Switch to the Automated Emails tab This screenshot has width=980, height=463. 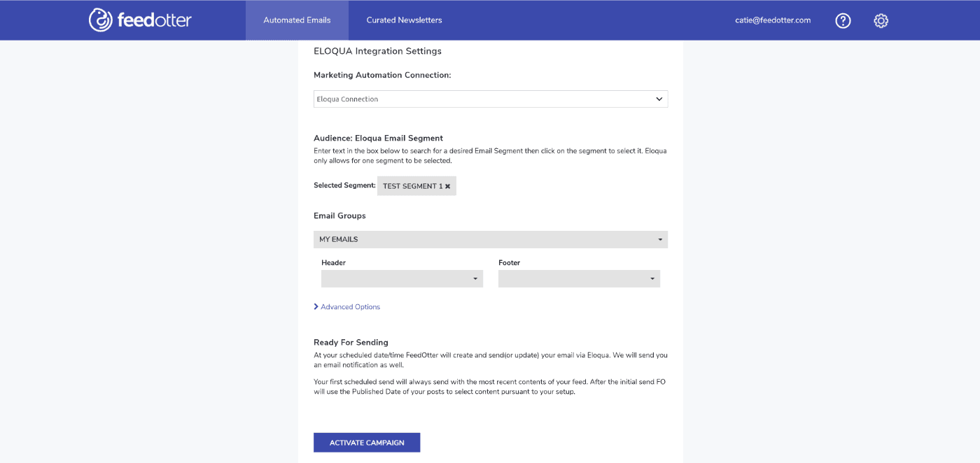(x=297, y=20)
